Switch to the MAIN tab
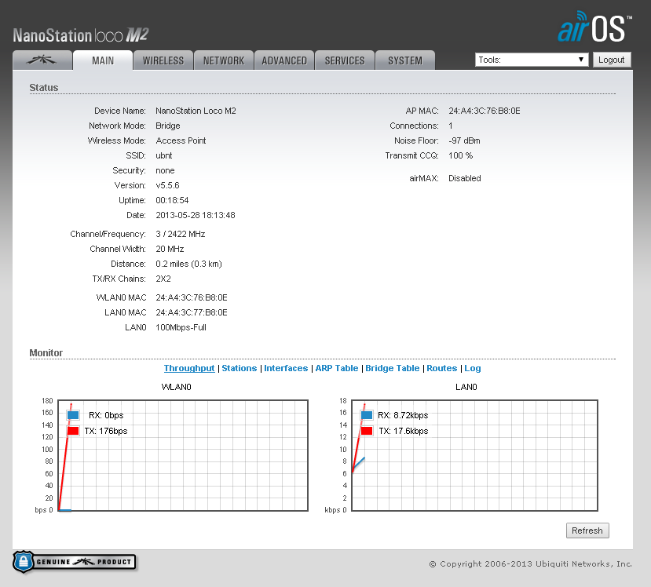The width and height of the screenshot is (651, 587). (103, 60)
